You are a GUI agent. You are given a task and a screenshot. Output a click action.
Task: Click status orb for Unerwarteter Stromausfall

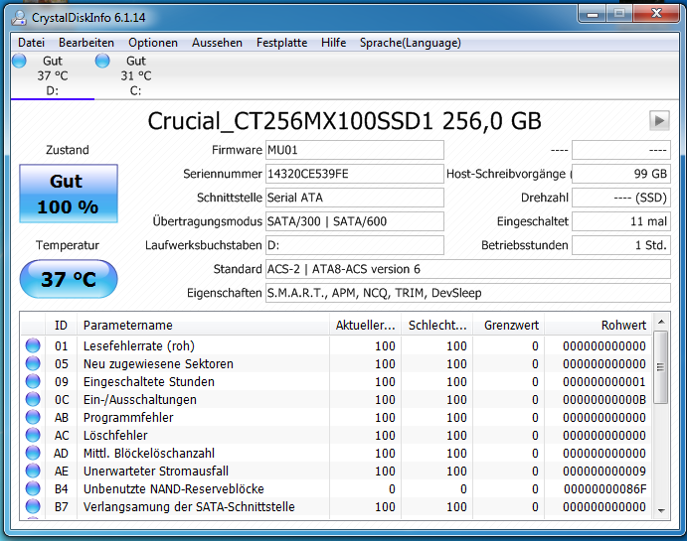point(33,472)
